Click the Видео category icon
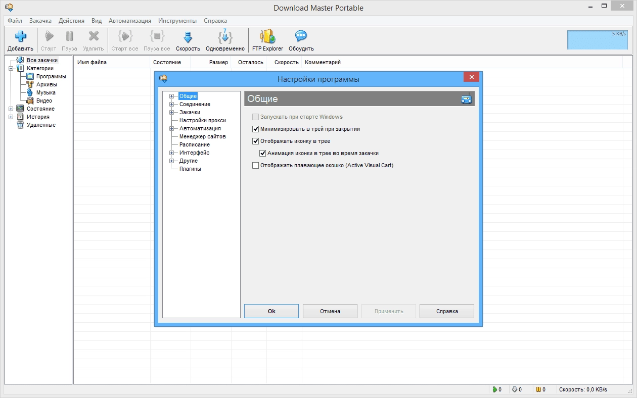 [x=30, y=101]
